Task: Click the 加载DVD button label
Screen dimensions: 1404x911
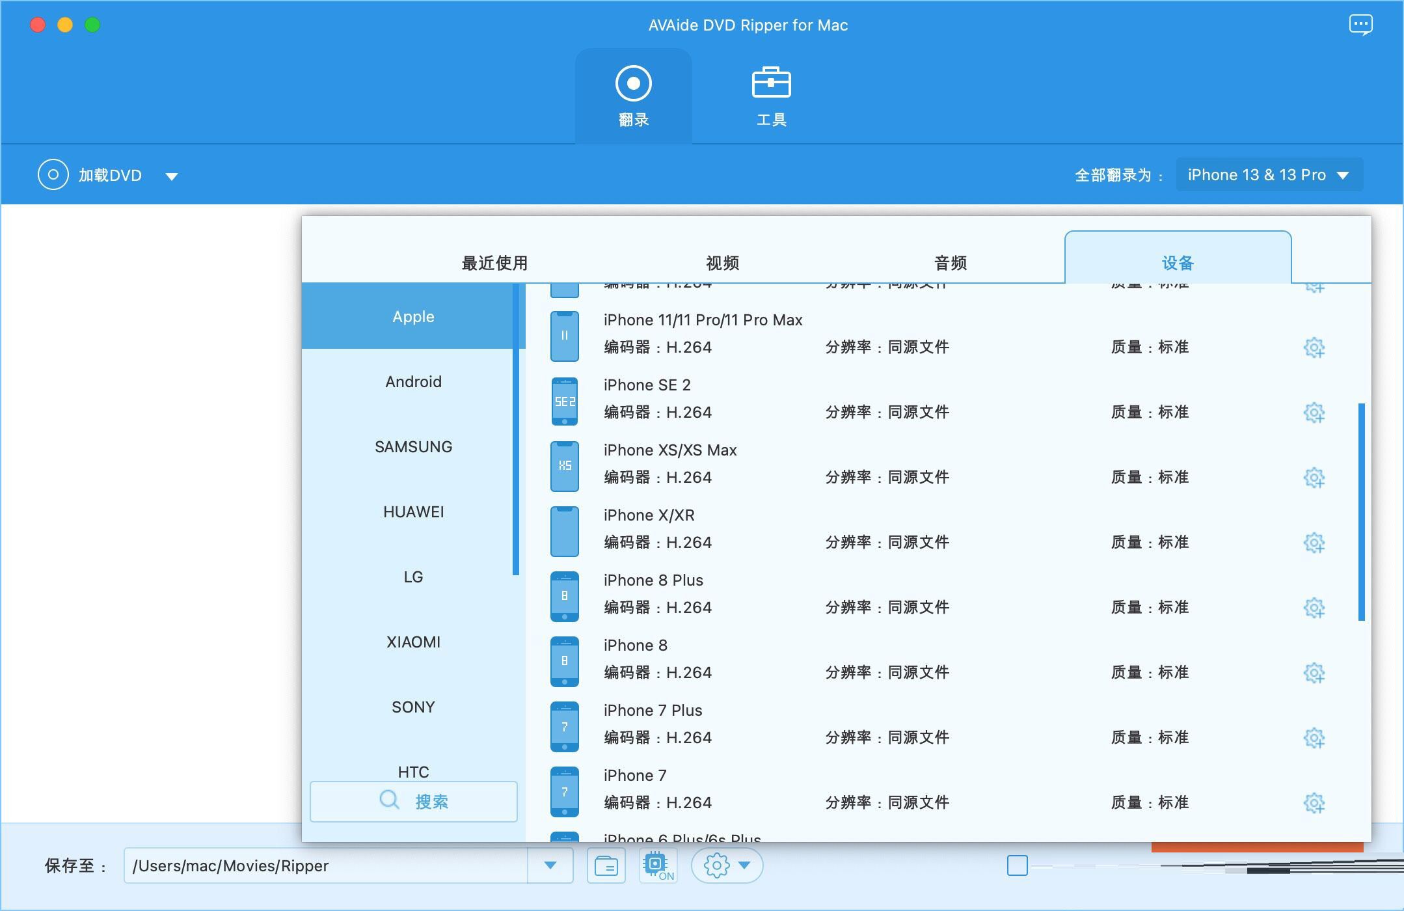Action: tap(110, 175)
